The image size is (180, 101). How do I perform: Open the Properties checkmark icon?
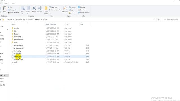pos(65,8)
